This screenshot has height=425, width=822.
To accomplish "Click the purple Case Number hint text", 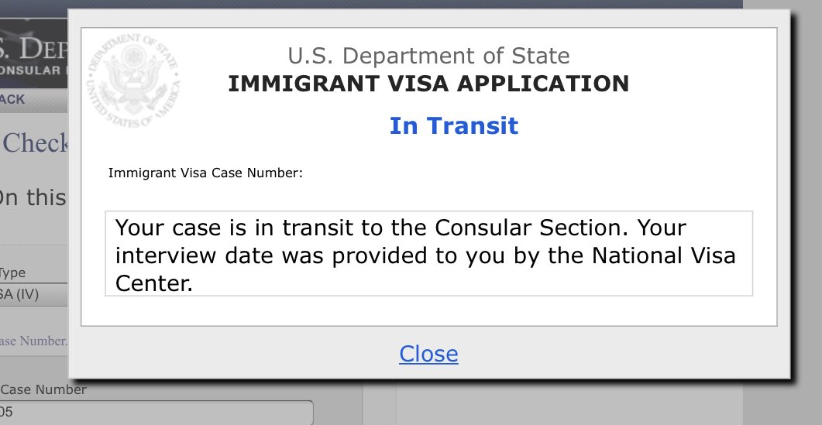I will (x=33, y=341).
